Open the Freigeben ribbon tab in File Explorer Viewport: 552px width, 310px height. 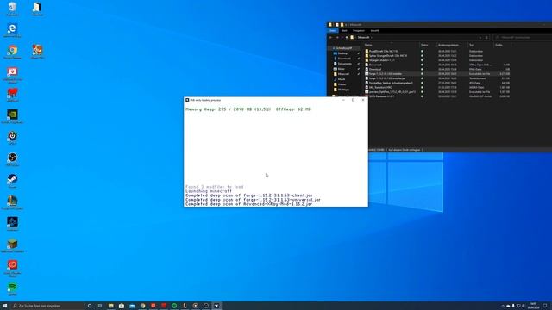click(359, 31)
